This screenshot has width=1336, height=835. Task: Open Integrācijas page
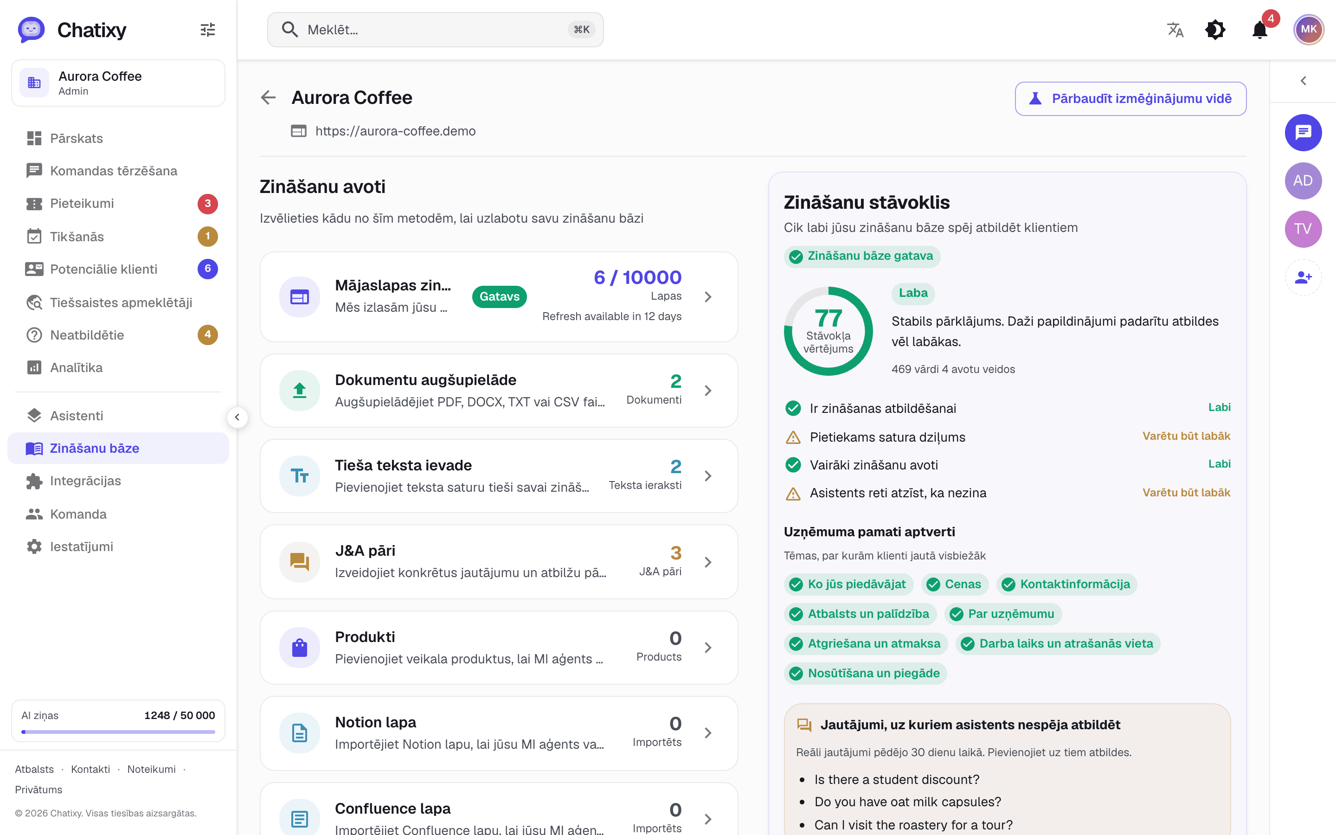pyautogui.click(x=118, y=481)
